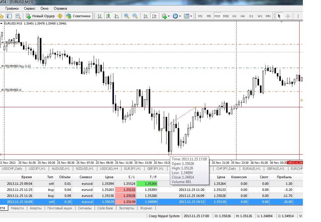Switch chart to candlesticks icon
Viewport: 321px width, 222px height.
pos(108,16)
